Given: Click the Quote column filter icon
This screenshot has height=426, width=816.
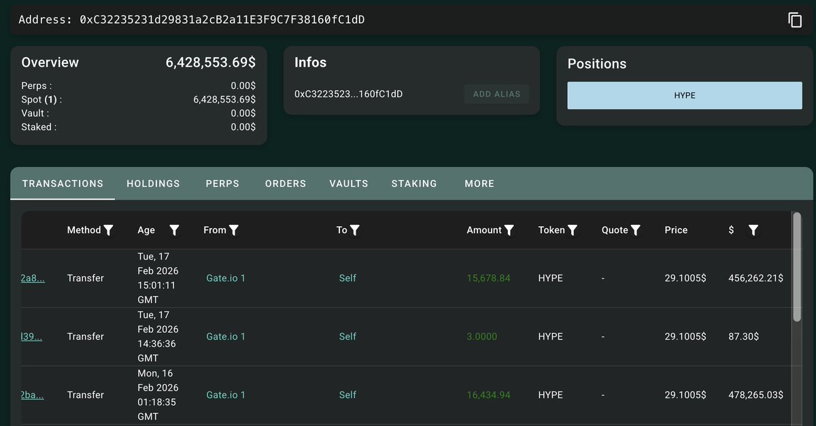Looking at the screenshot, I should click(635, 230).
